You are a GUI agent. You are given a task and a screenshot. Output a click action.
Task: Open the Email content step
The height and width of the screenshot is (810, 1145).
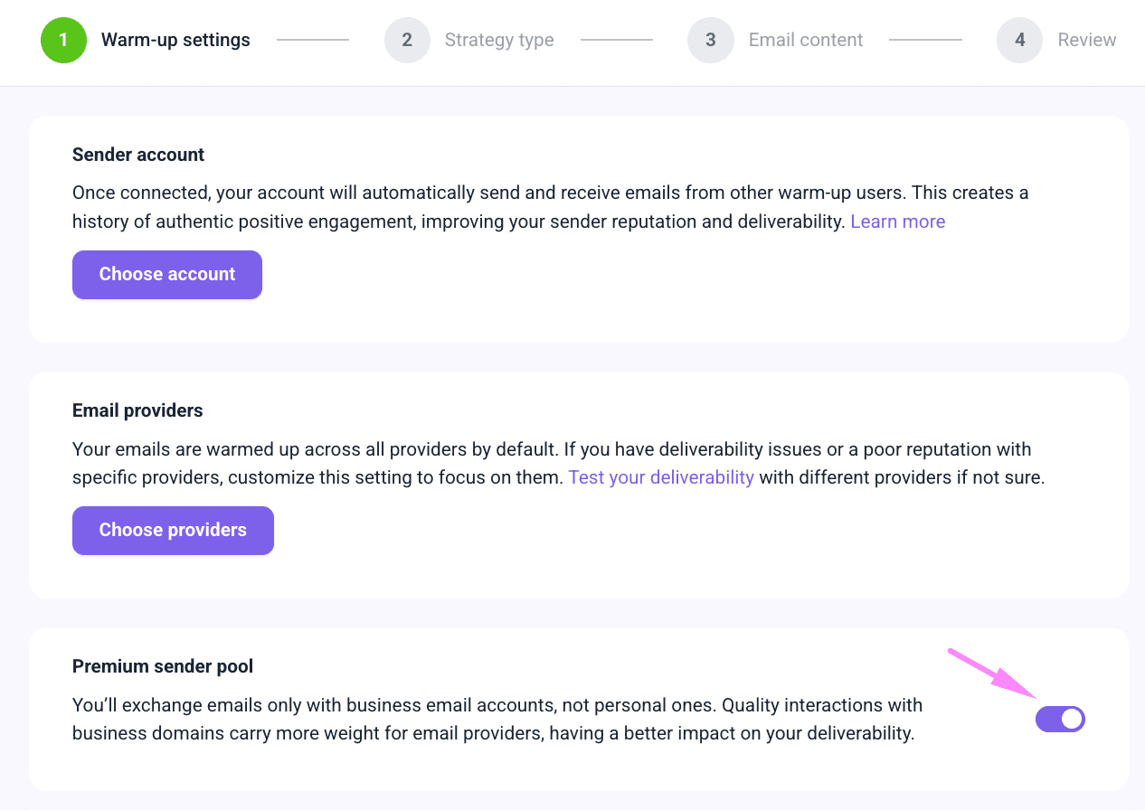point(805,40)
